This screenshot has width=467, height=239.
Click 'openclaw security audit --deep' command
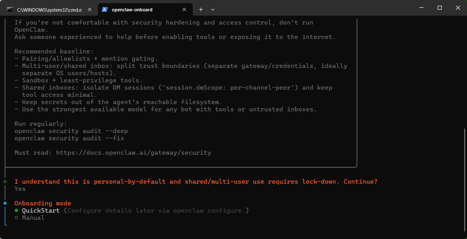[x=71, y=131]
